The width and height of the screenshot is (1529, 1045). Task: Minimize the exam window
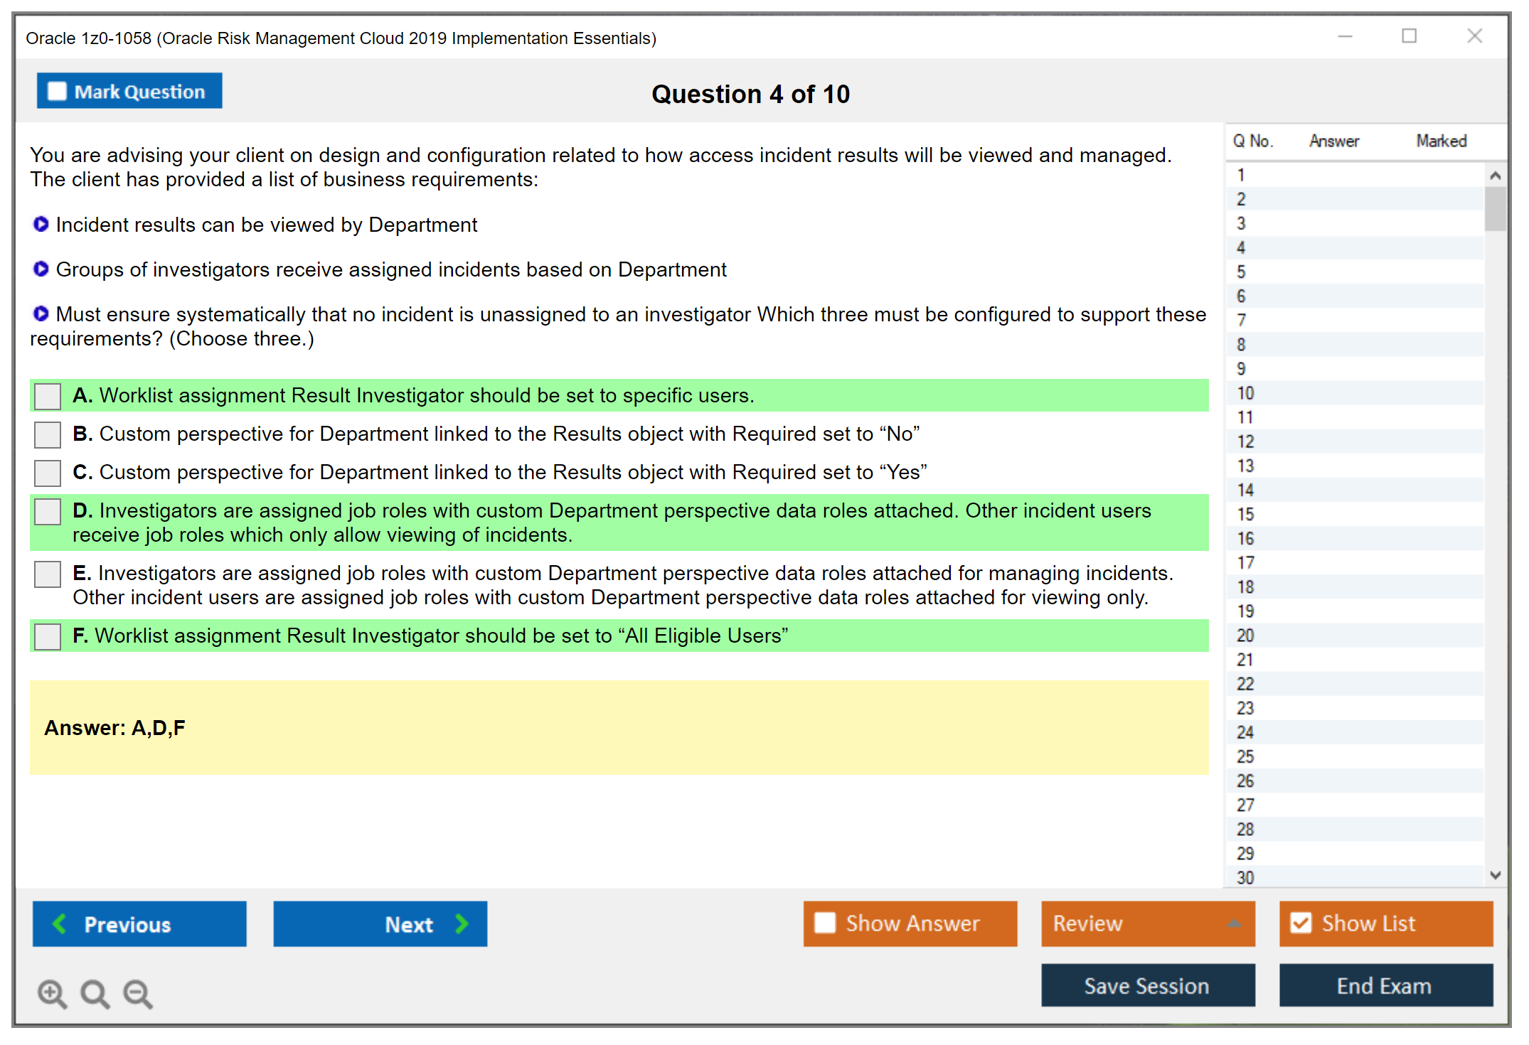pos(1345,36)
